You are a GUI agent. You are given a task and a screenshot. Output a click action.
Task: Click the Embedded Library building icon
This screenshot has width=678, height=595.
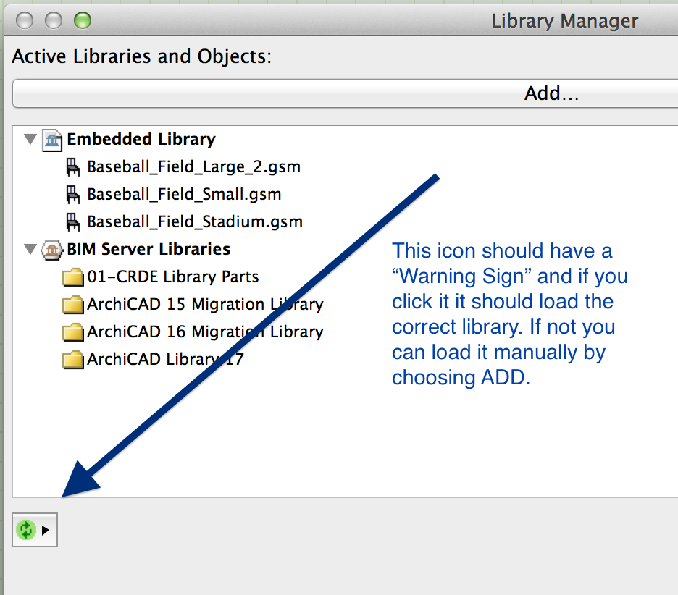pyautogui.click(x=52, y=139)
